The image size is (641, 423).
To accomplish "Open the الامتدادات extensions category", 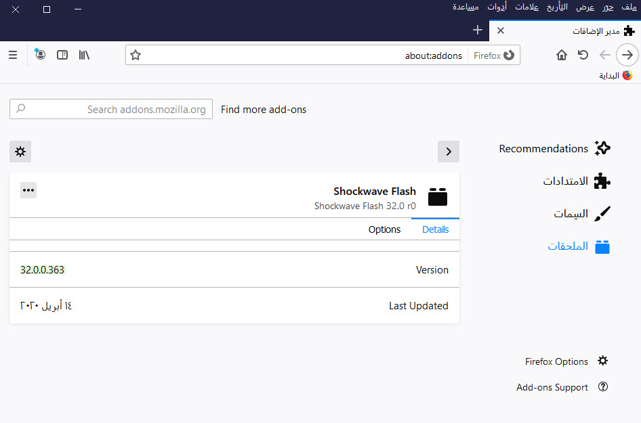I will click(577, 181).
